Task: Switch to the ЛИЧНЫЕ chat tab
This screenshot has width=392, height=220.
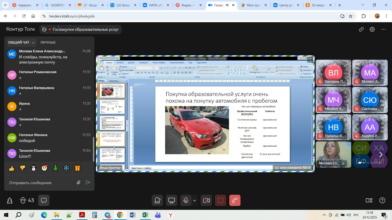Action: click(x=48, y=42)
